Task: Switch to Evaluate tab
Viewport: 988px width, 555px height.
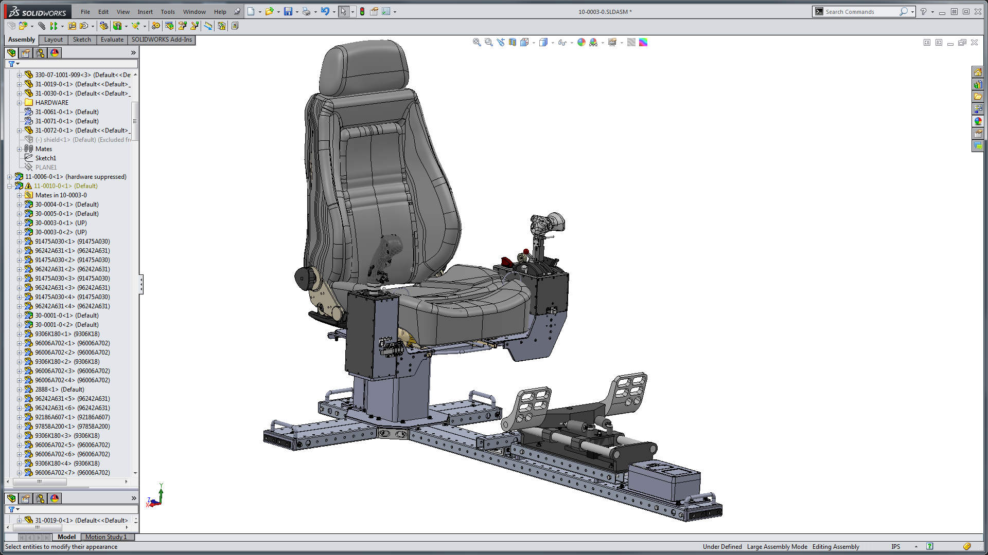Action: 112,40
